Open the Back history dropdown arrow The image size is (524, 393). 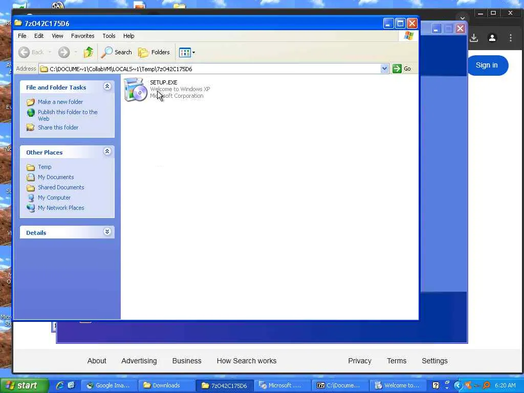tap(50, 52)
